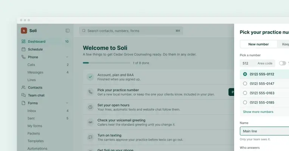Open Dashboard via grid icon
This screenshot has width=289, height=151.
(x=23, y=42)
